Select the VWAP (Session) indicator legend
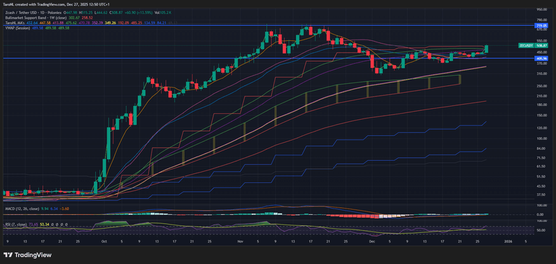The width and height of the screenshot is (556, 264). point(18,28)
